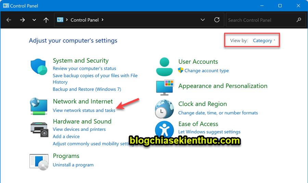The image size is (308, 183).
Task: Click the Ease of Access icon
Action: click(164, 129)
